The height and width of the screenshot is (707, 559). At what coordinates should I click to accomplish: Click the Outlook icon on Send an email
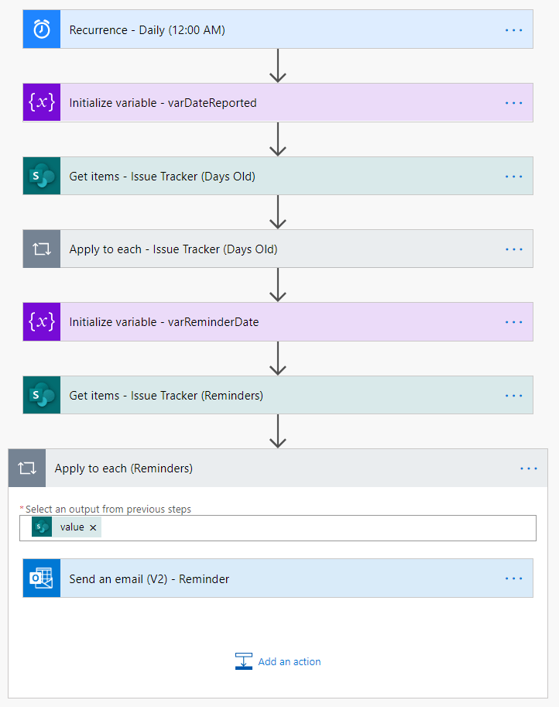tap(42, 578)
